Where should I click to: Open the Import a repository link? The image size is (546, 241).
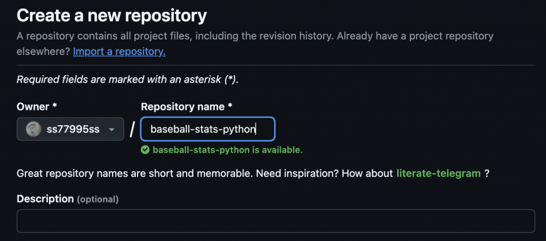[119, 52]
